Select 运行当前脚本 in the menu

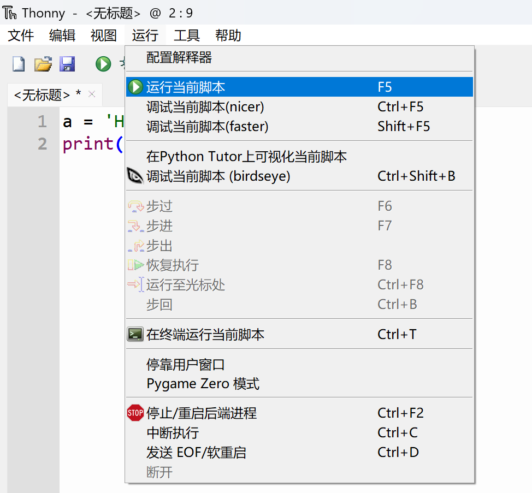pyautogui.click(x=186, y=87)
